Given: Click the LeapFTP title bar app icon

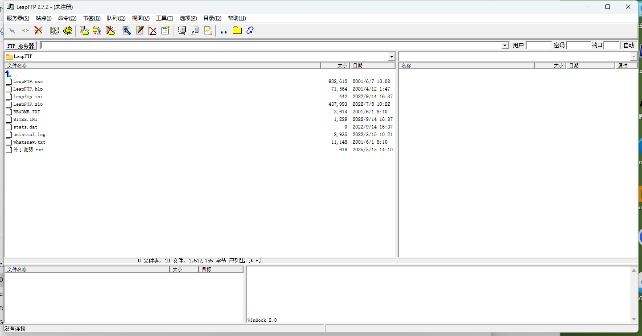Looking at the screenshot, I should click(x=10, y=7).
